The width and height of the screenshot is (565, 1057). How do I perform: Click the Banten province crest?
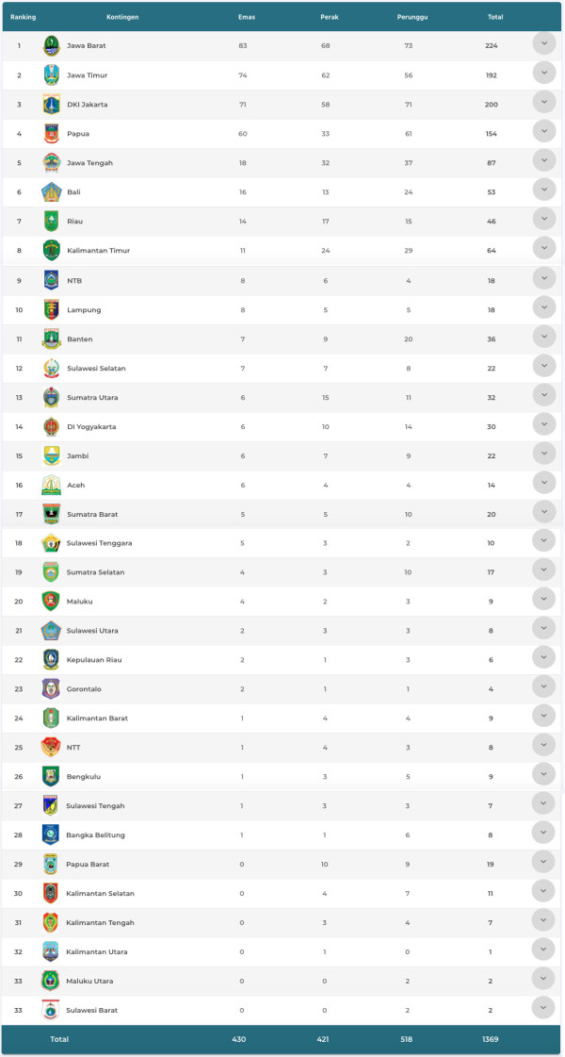point(52,339)
